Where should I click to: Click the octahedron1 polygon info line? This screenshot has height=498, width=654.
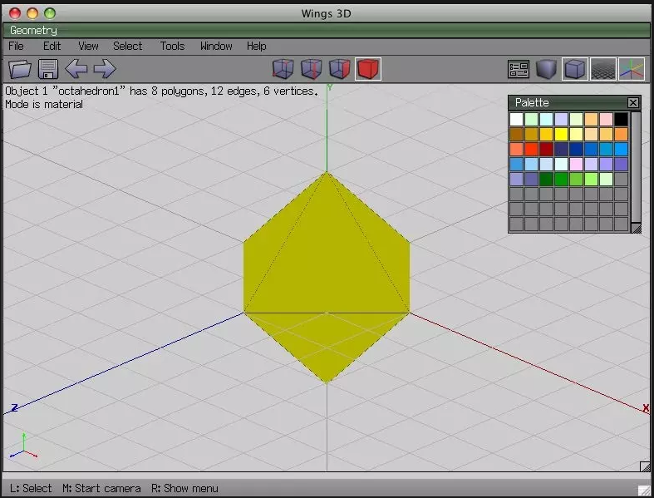click(x=161, y=91)
